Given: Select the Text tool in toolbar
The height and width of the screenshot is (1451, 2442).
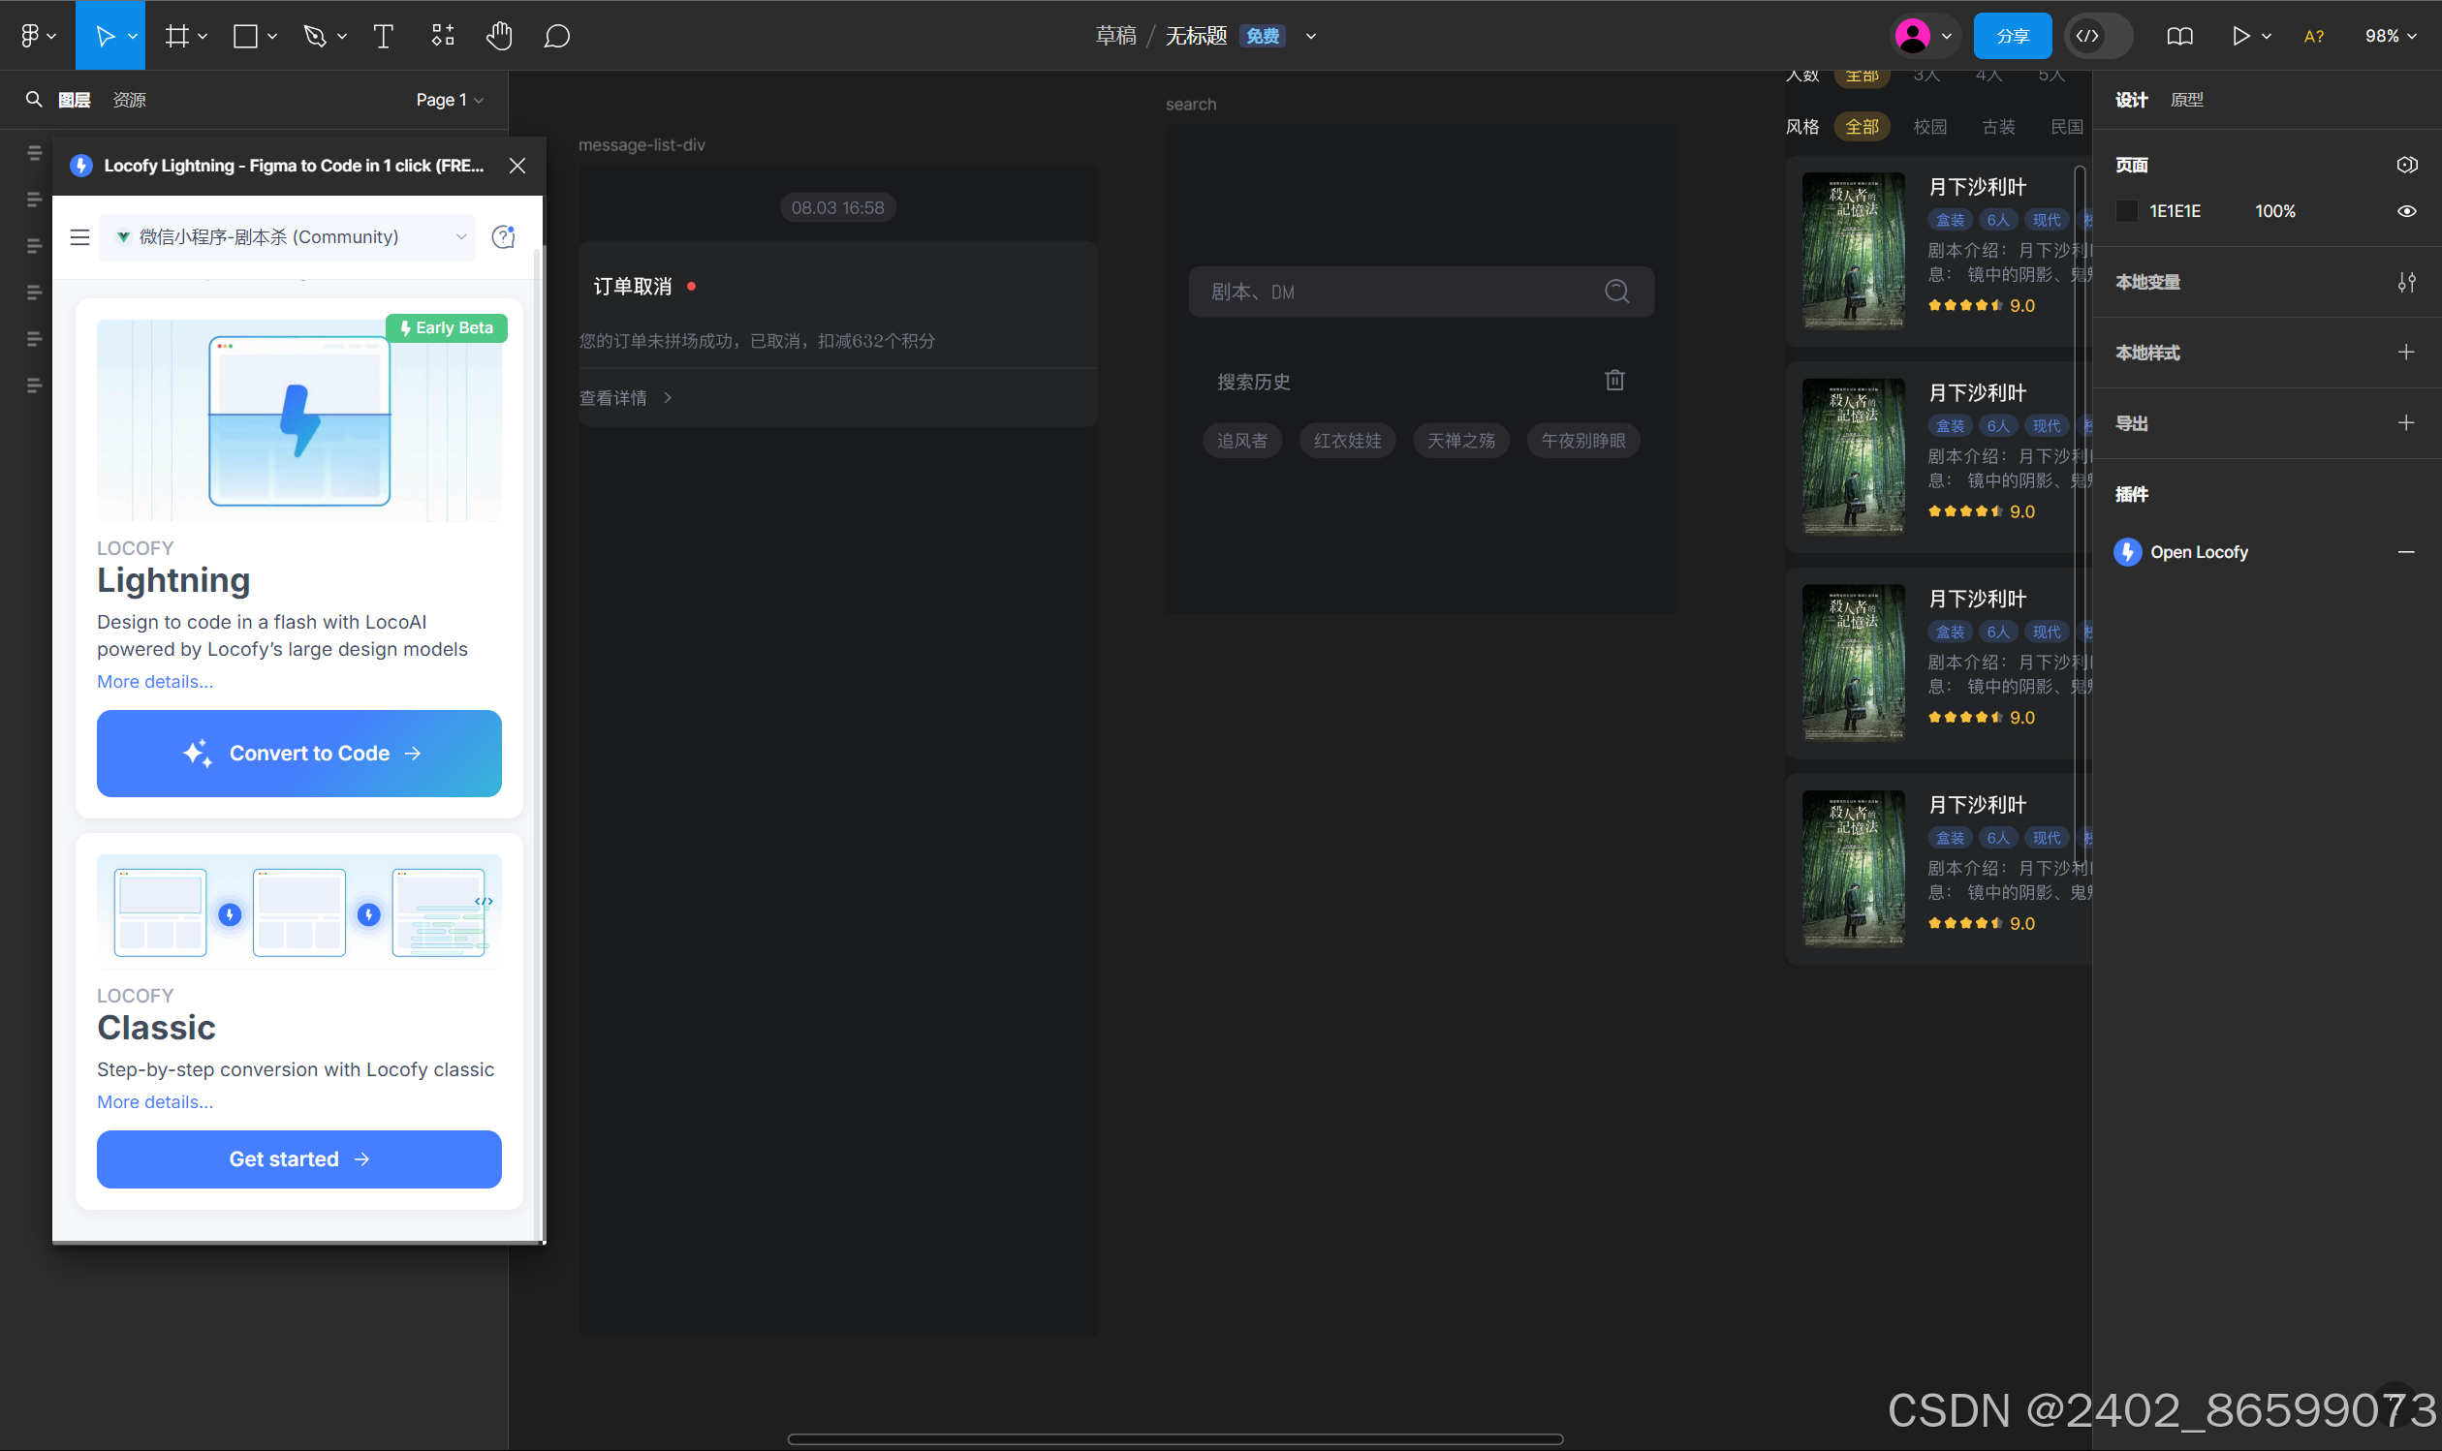Looking at the screenshot, I should coord(384,36).
